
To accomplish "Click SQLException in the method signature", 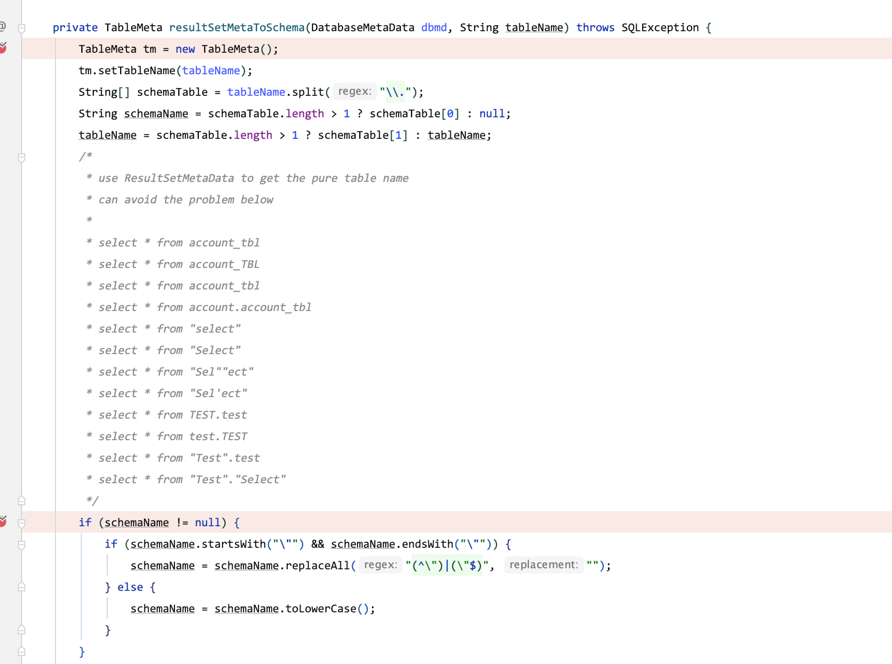I will coord(660,27).
